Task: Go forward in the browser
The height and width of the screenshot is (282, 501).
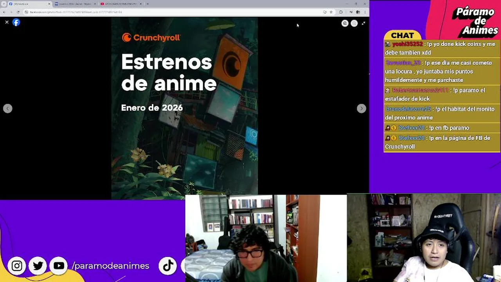Action: click(11, 12)
